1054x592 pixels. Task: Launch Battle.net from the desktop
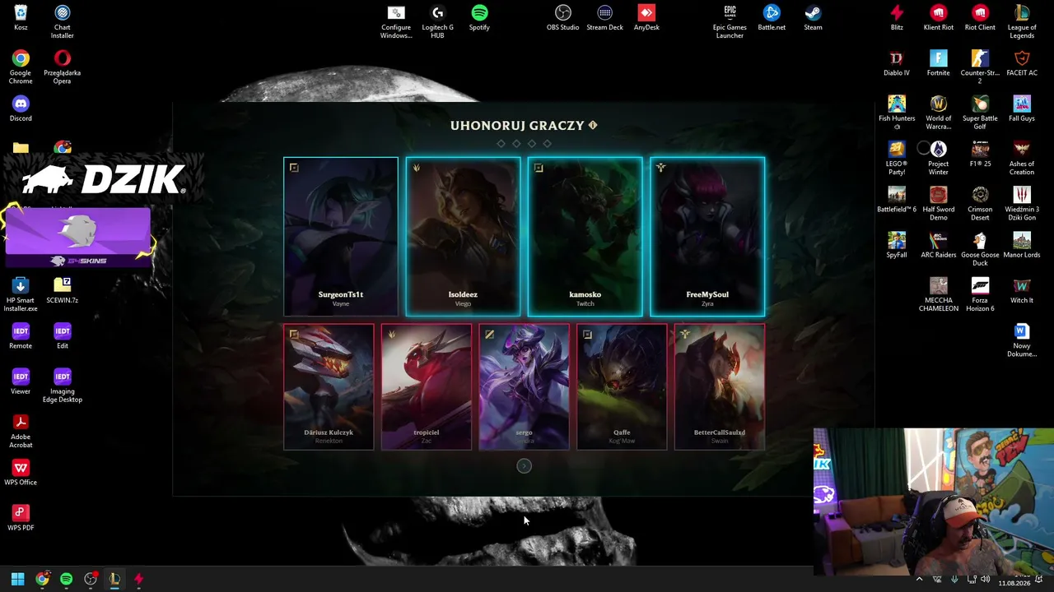coord(772,17)
